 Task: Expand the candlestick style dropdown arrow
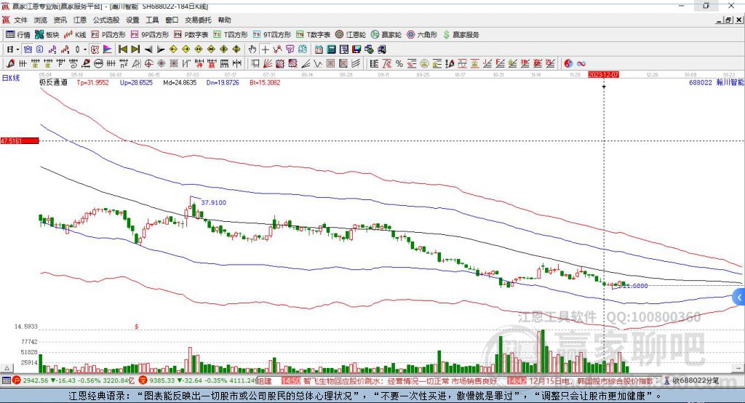(x=84, y=49)
